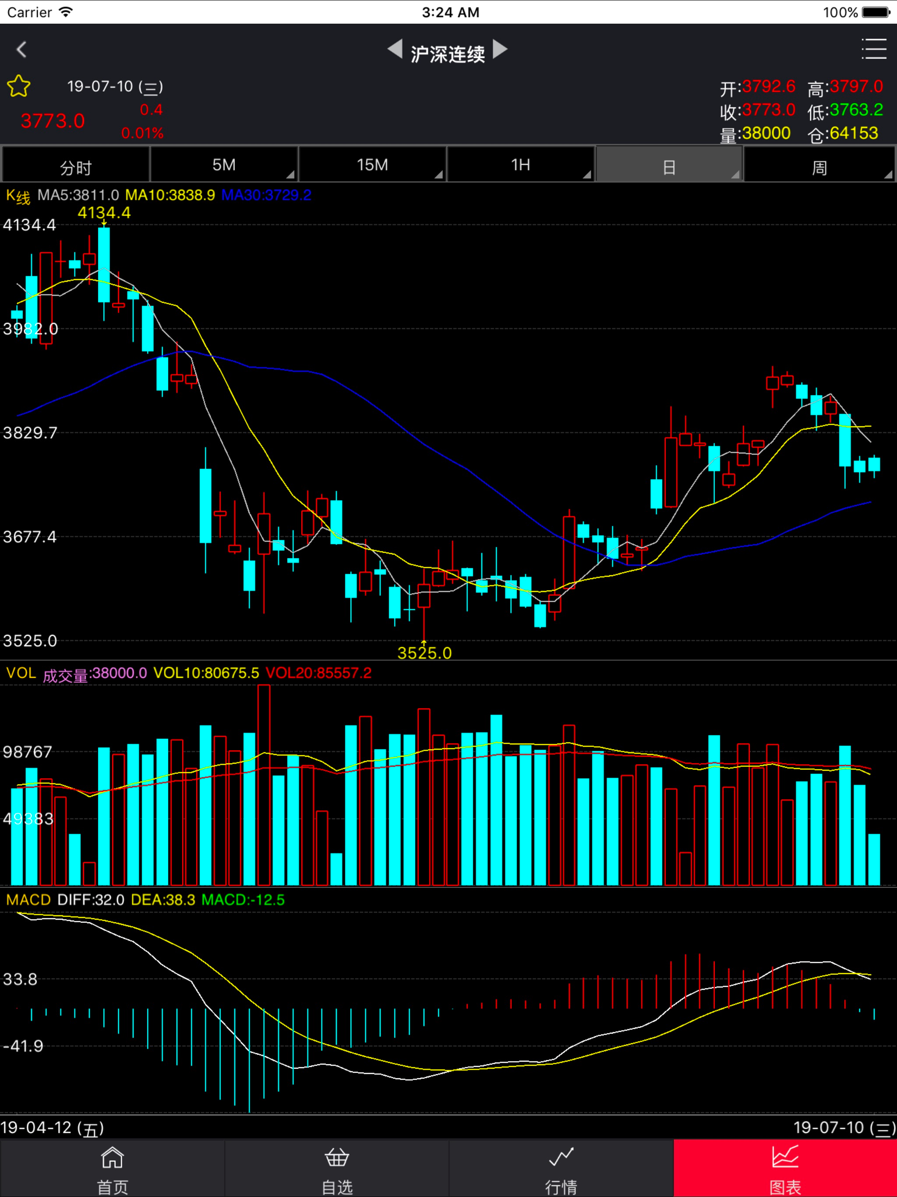This screenshot has width=897, height=1197.
Task: Expand the 1H tab dropdown corner
Action: point(587,175)
